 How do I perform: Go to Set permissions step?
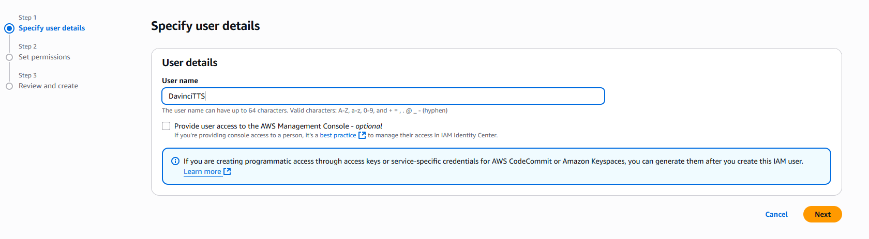pos(44,57)
